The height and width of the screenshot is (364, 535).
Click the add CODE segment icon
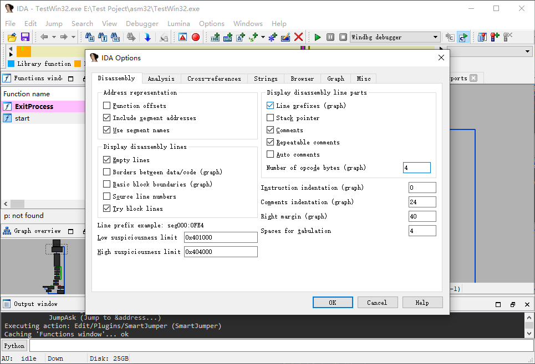pos(215,37)
